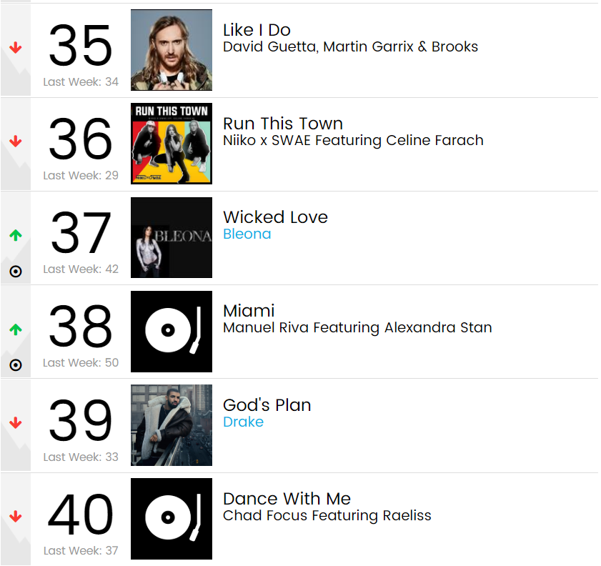601x566 pixels.
Task: Click artist text "Chad Focus Featuring Raeliss"
Action: pyautogui.click(x=327, y=515)
